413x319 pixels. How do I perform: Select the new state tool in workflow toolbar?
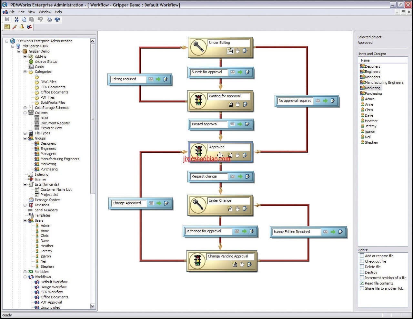click(x=7, y=27)
